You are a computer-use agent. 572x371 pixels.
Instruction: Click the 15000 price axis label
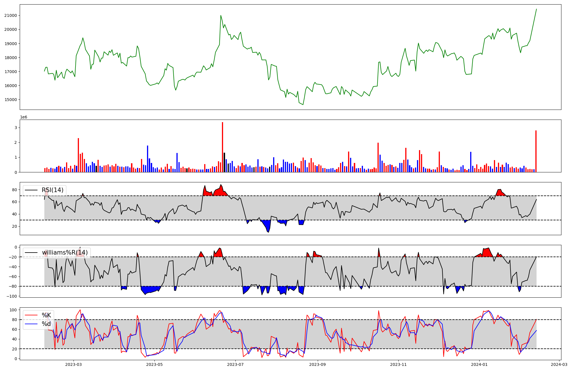11,100
